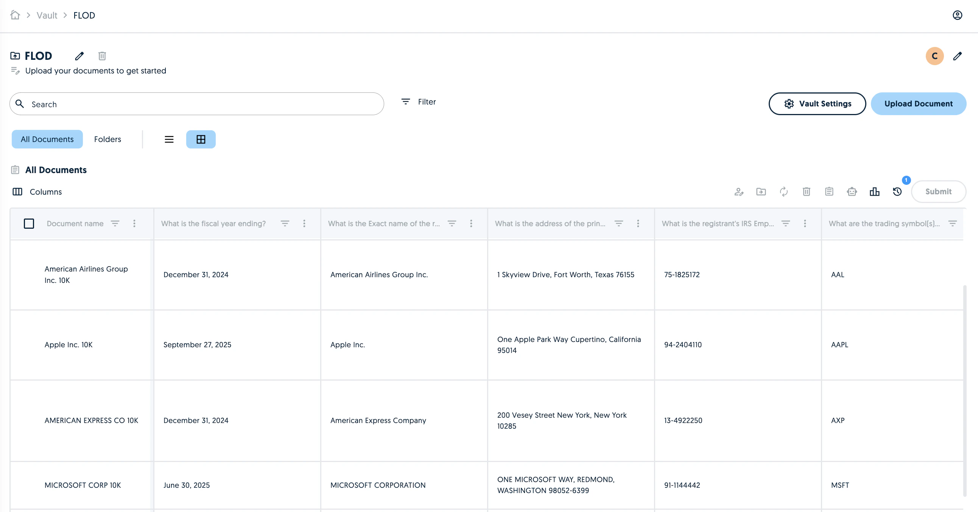
Task: Edit vault members using the pencil beside avatar
Action: 957,56
